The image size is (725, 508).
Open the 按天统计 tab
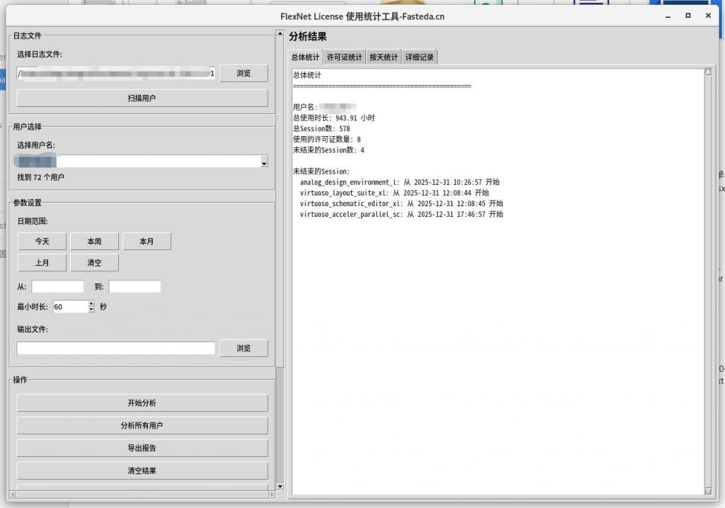(x=383, y=57)
